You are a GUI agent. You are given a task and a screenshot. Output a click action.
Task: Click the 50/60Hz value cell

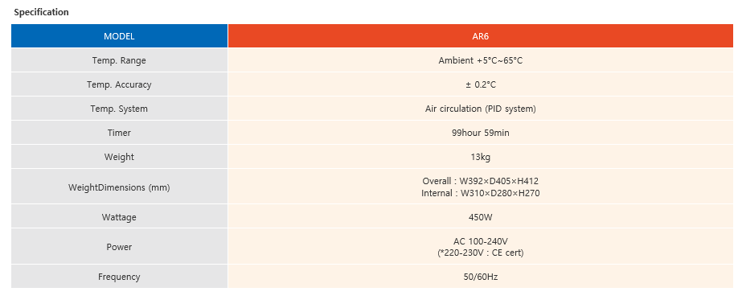click(x=481, y=277)
